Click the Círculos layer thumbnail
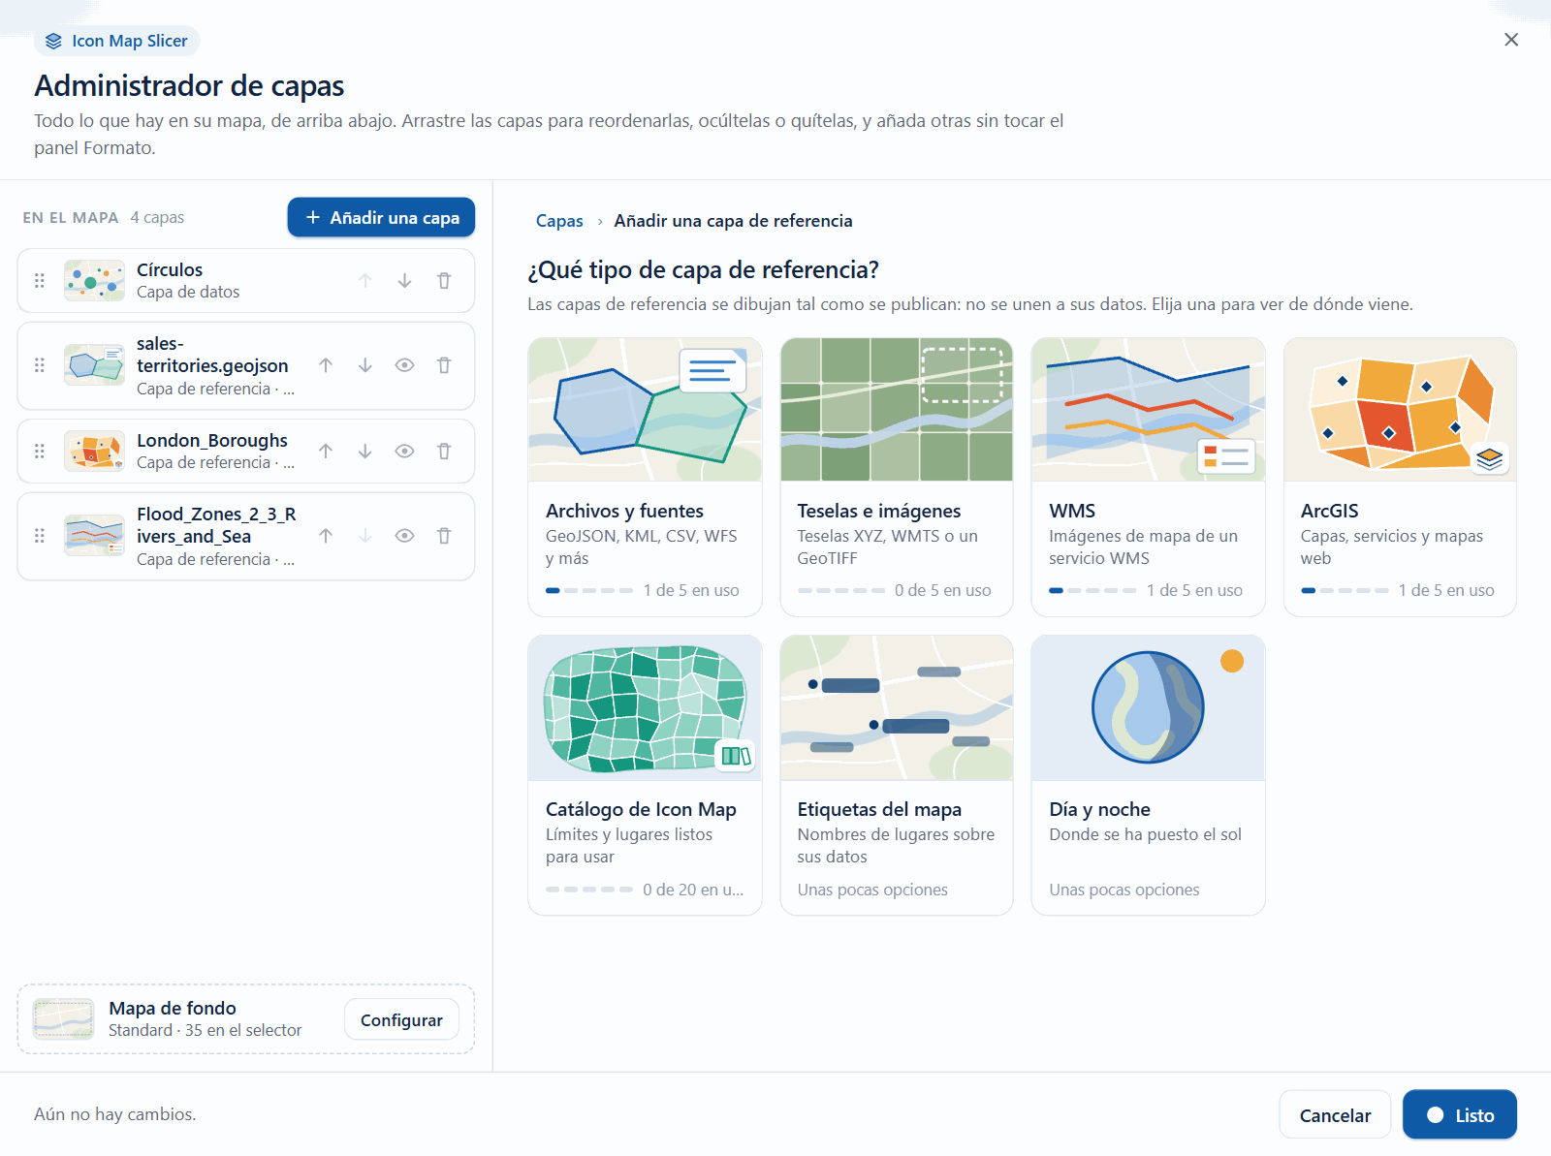Viewport: 1551px width, 1156px height. [x=94, y=281]
